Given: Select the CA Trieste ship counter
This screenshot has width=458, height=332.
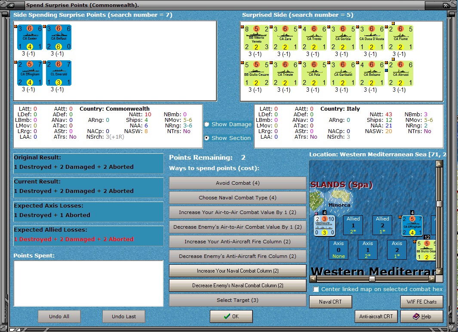Looking at the screenshot, I should (286, 74).
